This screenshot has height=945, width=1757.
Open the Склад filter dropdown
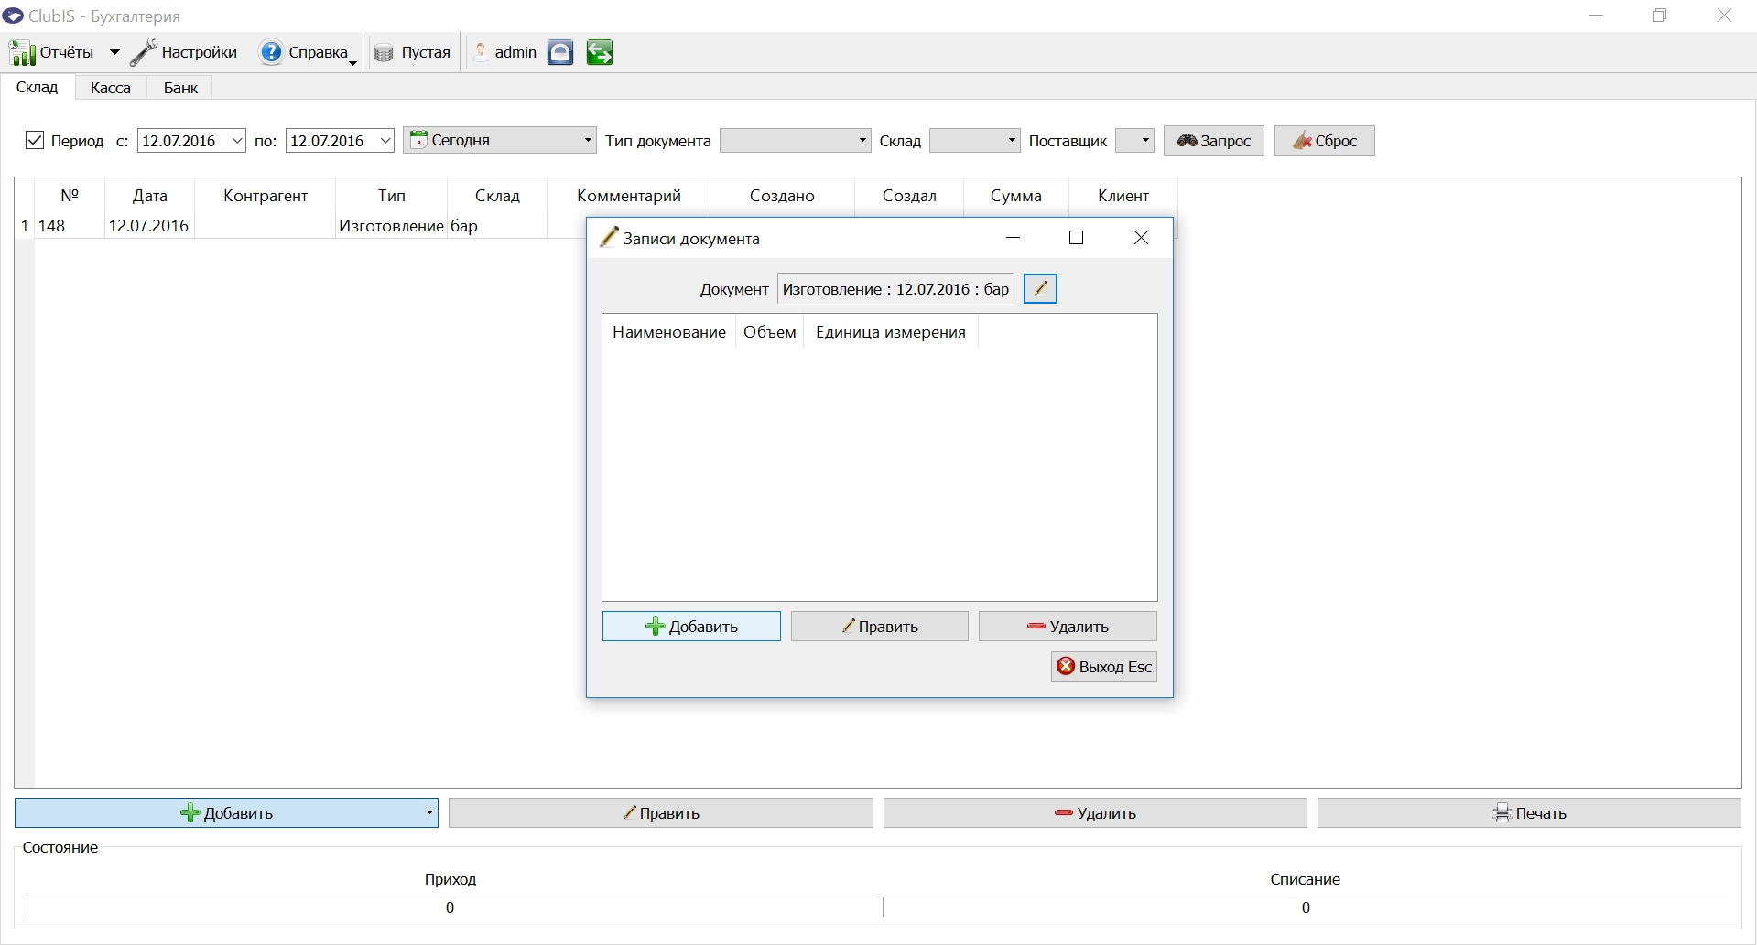tap(974, 140)
